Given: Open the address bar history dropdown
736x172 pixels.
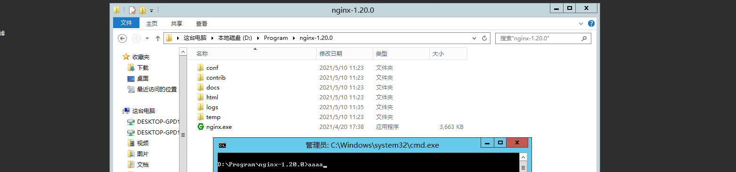Looking at the screenshot, I should 474,38.
